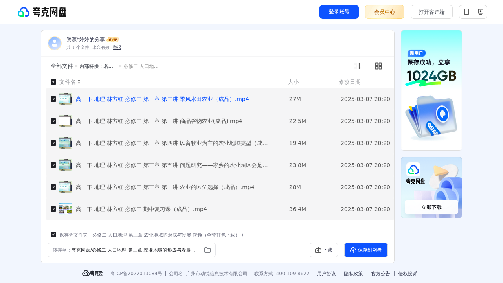Open file name 期中复习课（成品）.mp4
Screen dimensions: 503x283
point(141,209)
